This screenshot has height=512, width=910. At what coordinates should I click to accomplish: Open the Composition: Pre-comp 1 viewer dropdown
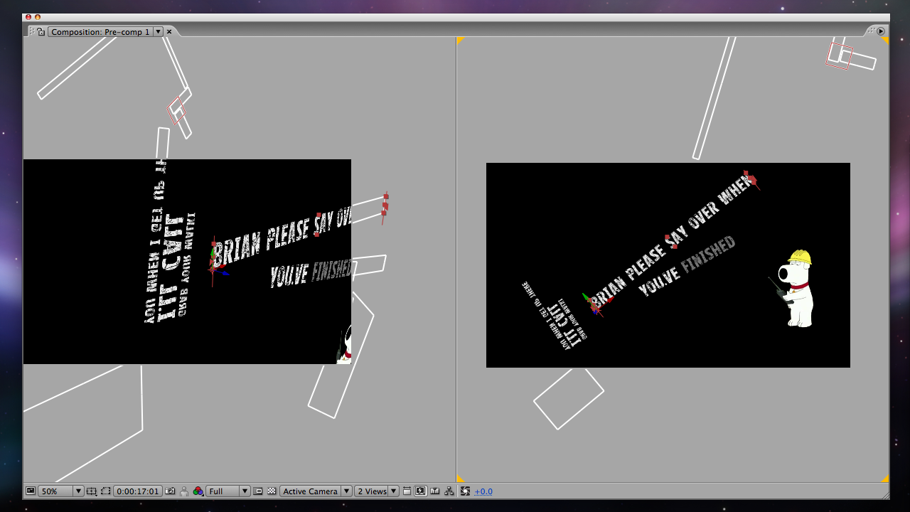106,32
